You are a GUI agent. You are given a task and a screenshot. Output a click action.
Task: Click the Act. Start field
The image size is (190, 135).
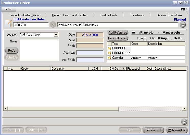(90, 53)
